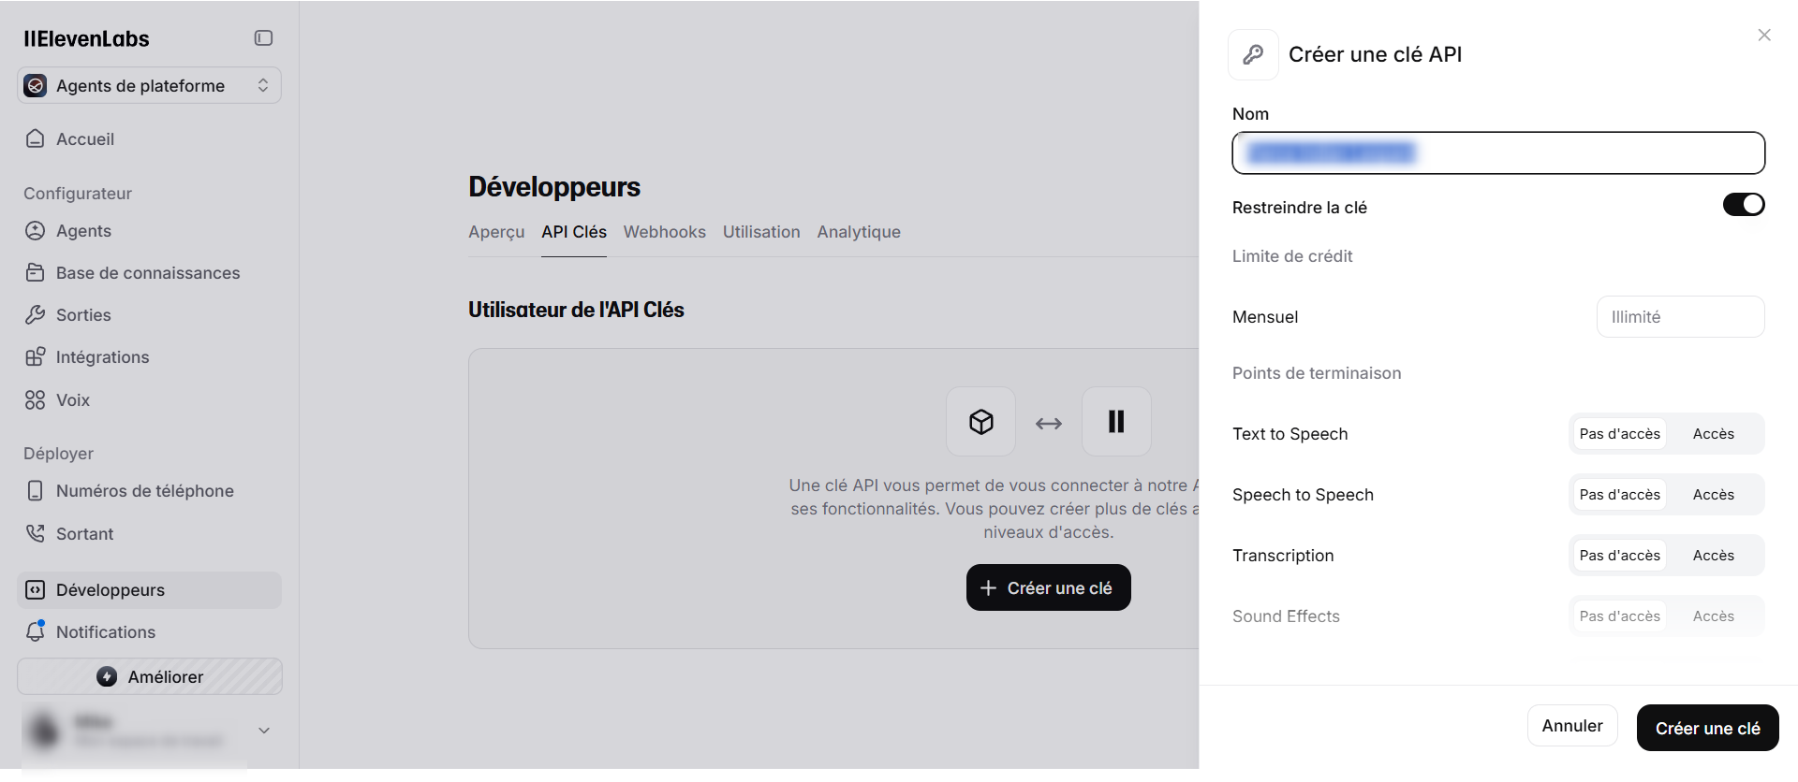1798x782 pixels.
Task: Toggle the Restreindre la clé switch
Action: point(1744,205)
